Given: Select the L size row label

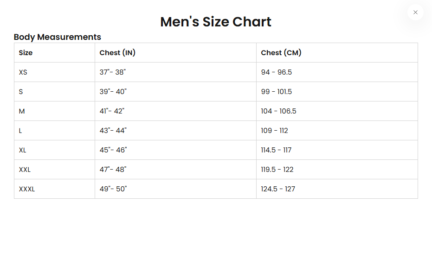Looking at the screenshot, I should tap(20, 131).
